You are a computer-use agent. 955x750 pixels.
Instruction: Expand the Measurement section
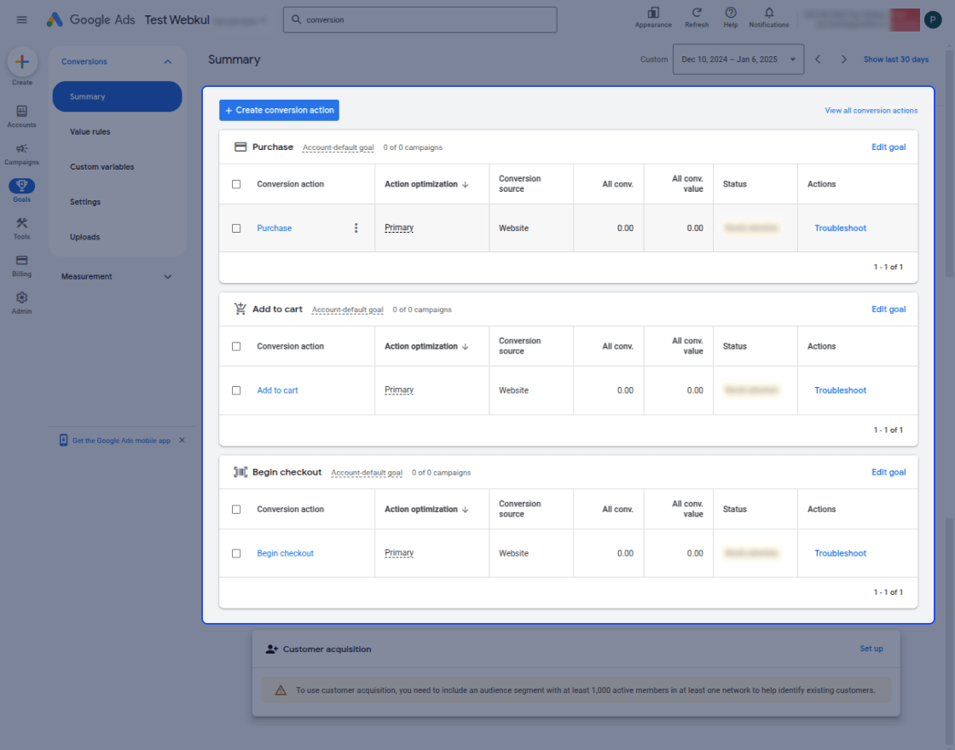click(x=167, y=276)
